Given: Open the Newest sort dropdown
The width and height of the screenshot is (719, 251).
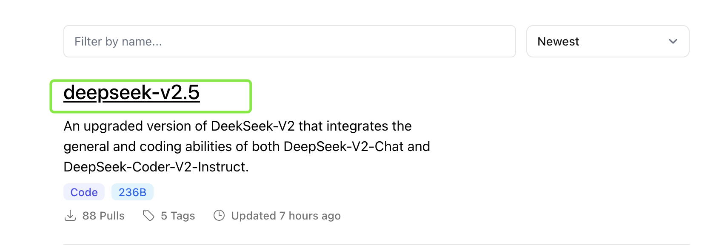Looking at the screenshot, I should [x=608, y=41].
